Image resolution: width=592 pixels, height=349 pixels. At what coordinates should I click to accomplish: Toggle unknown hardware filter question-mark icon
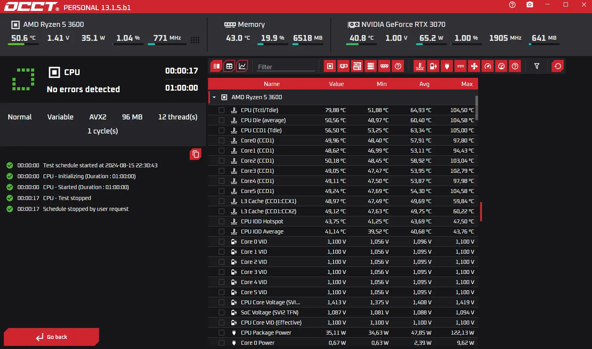[x=398, y=66]
